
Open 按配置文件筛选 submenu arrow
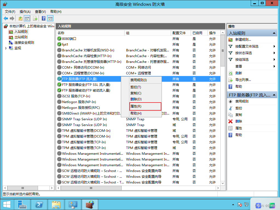pyautogui.click(x=274, y=46)
